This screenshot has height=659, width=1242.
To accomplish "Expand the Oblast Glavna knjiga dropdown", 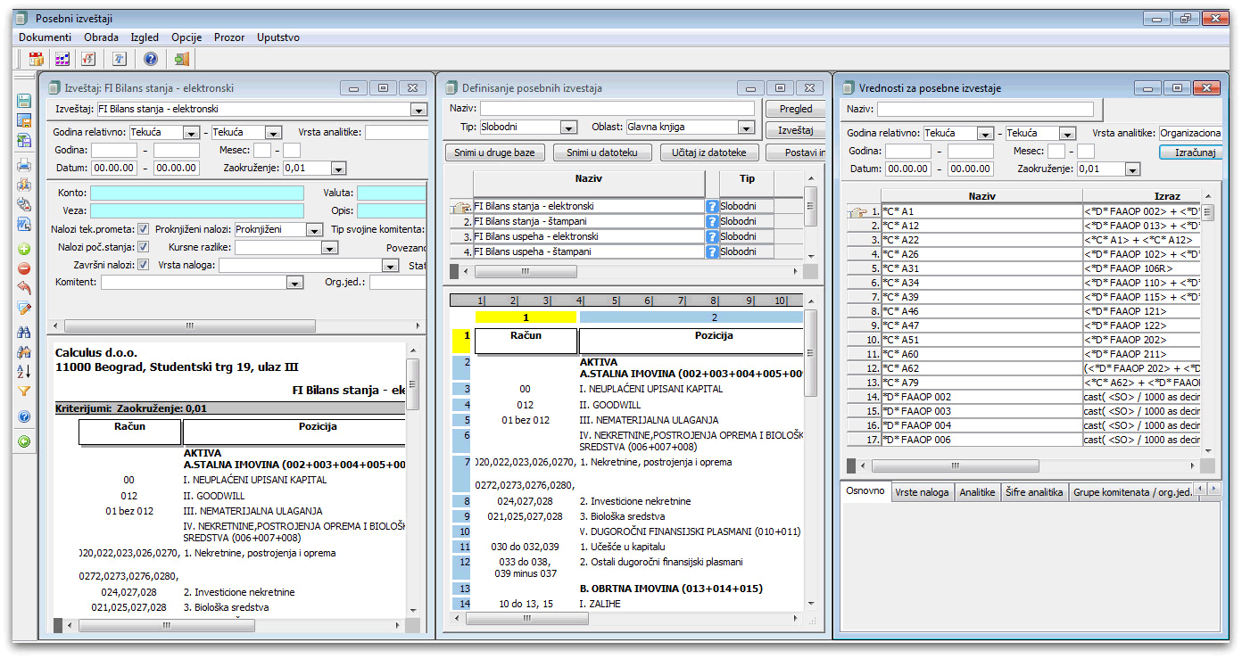I will (x=746, y=128).
